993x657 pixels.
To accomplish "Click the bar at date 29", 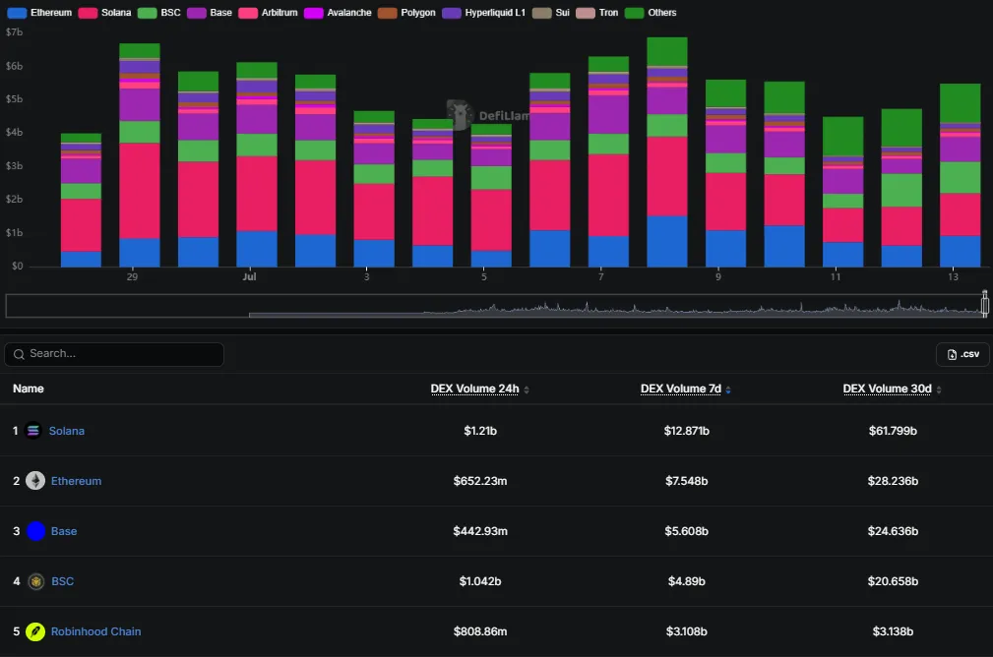I will [140, 155].
